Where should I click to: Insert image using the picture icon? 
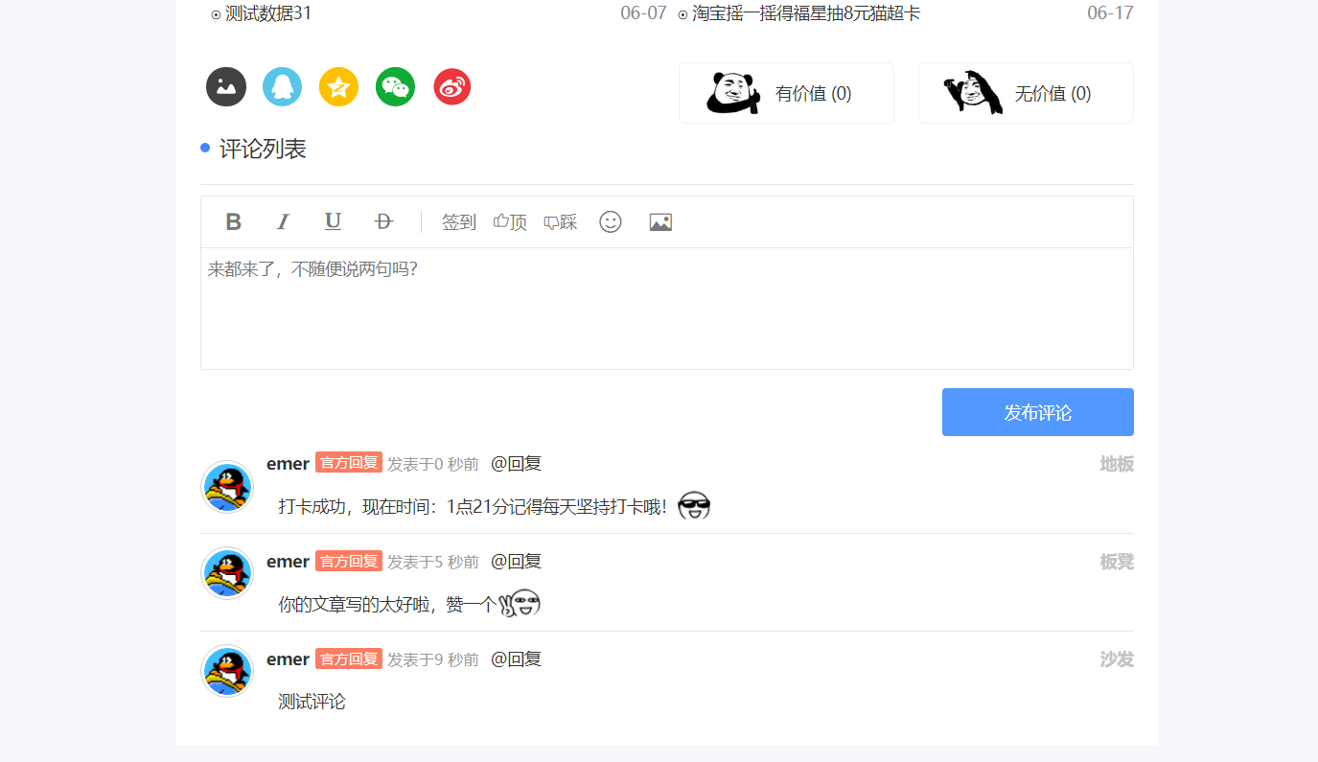point(660,222)
